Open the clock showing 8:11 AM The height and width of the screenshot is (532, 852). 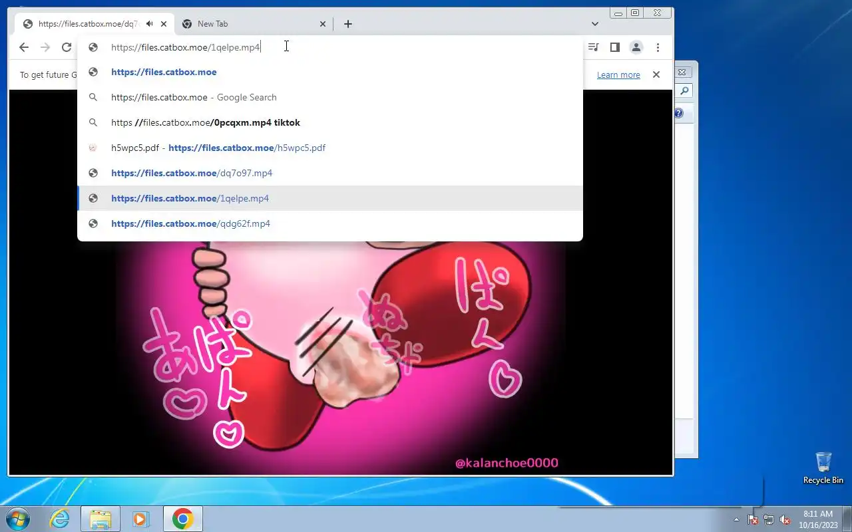(x=818, y=519)
